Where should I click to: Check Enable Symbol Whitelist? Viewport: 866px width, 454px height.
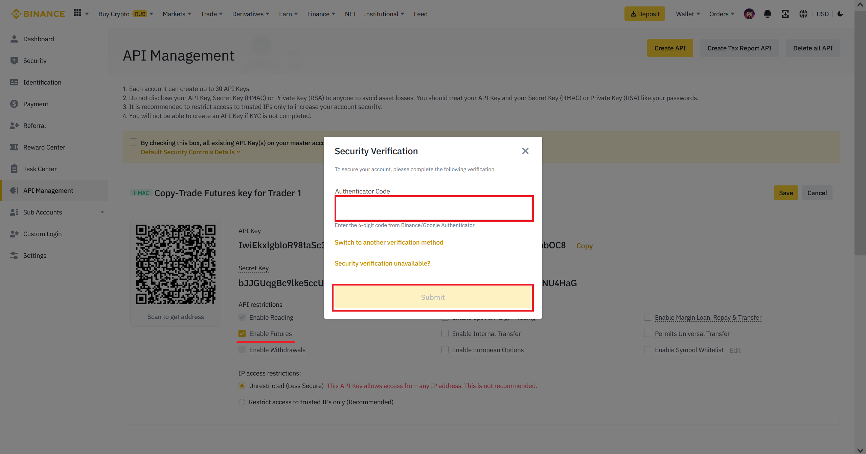click(x=647, y=350)
